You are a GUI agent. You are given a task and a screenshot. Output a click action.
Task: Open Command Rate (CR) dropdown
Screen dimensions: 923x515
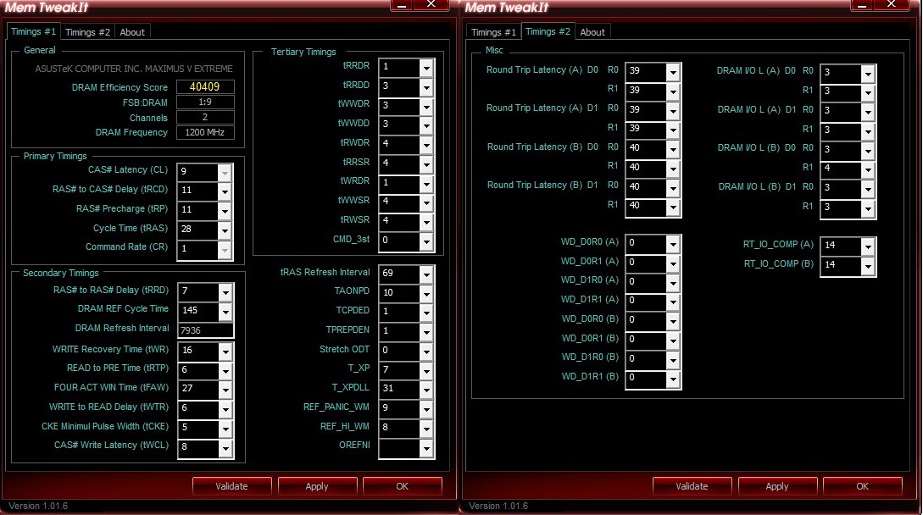click(225, 250)
